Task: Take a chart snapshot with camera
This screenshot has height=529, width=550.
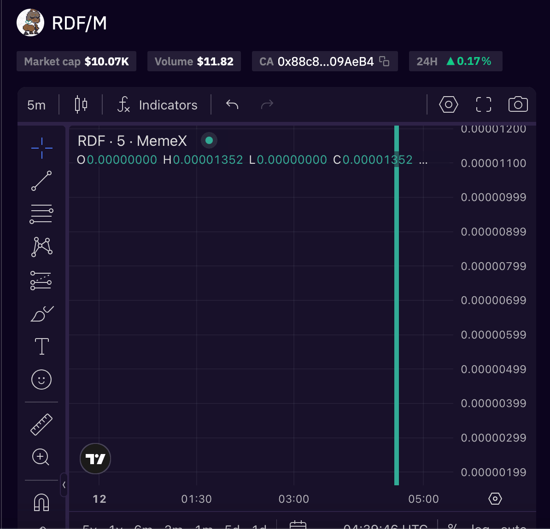Action: pyautogui.click(x=518, y=105)
